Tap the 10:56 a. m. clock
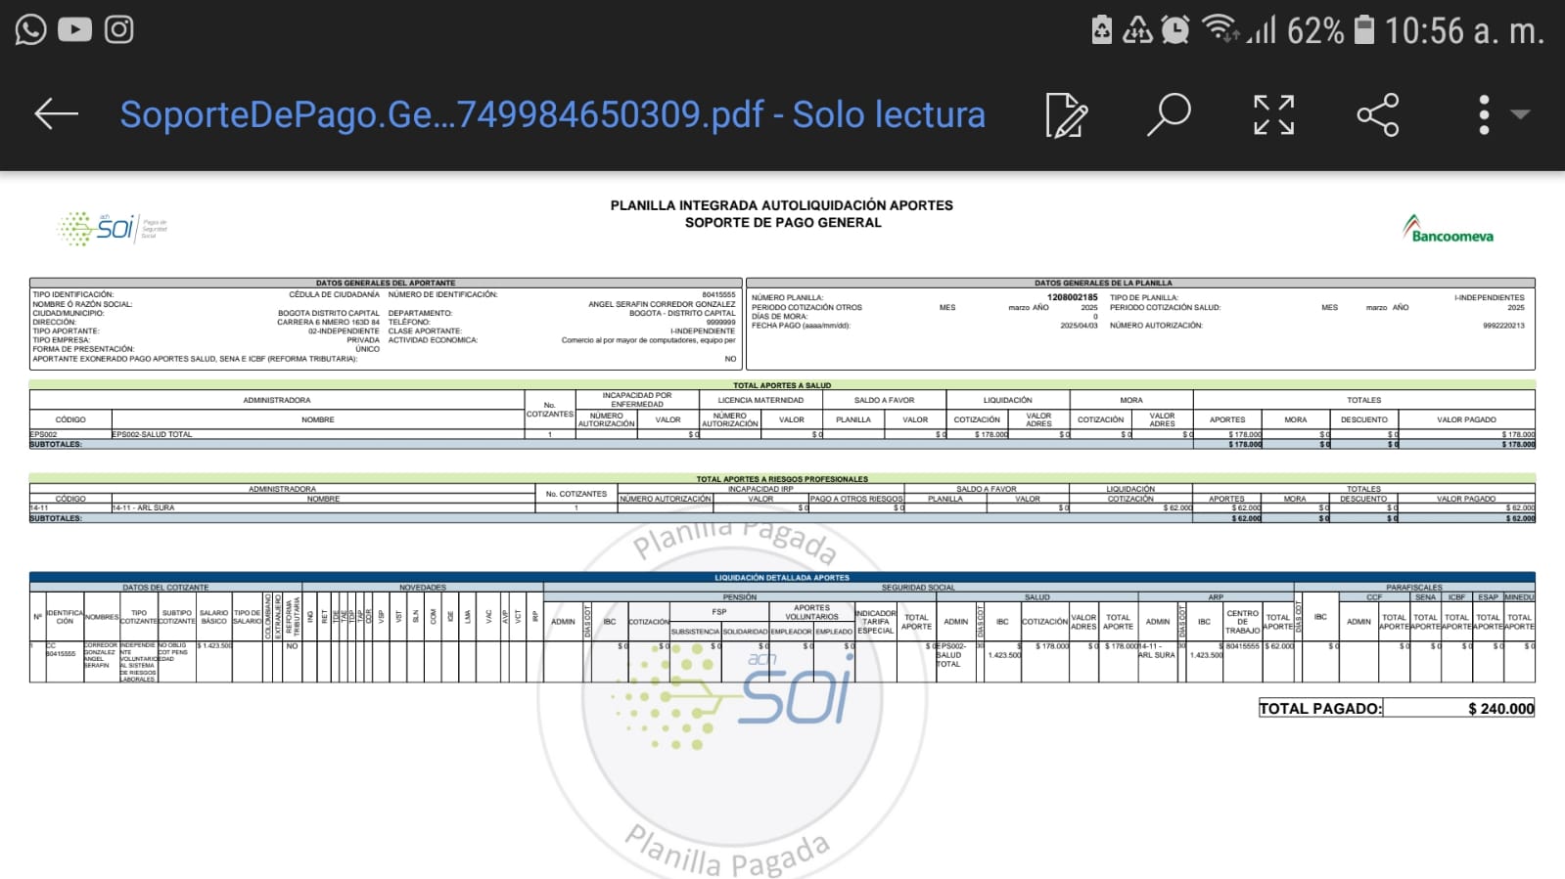The image size is (1565, 879). coord(1463,31)
